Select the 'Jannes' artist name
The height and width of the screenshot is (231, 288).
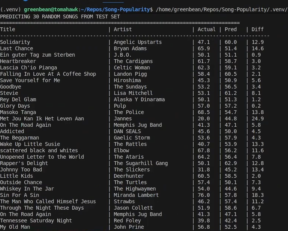[x=123, y=118]
